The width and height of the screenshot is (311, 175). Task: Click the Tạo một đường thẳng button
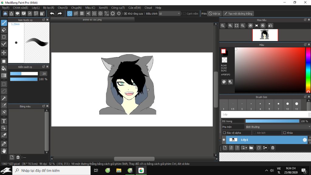(238, 14)
